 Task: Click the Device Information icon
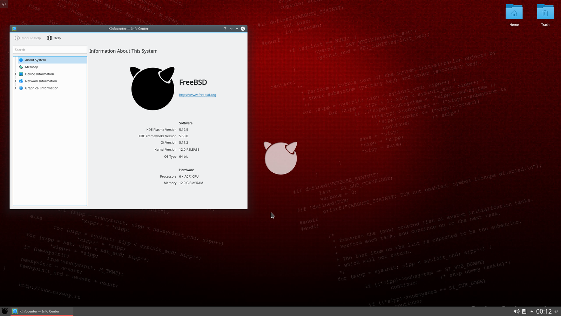click(21, 74)
